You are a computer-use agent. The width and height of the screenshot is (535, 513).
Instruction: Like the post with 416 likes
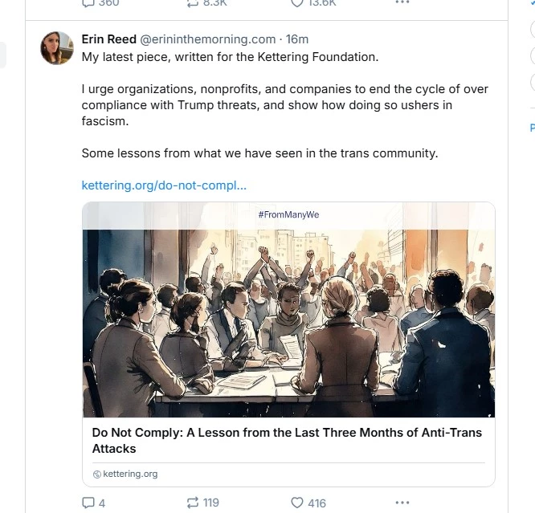click(x=297, y=503)
